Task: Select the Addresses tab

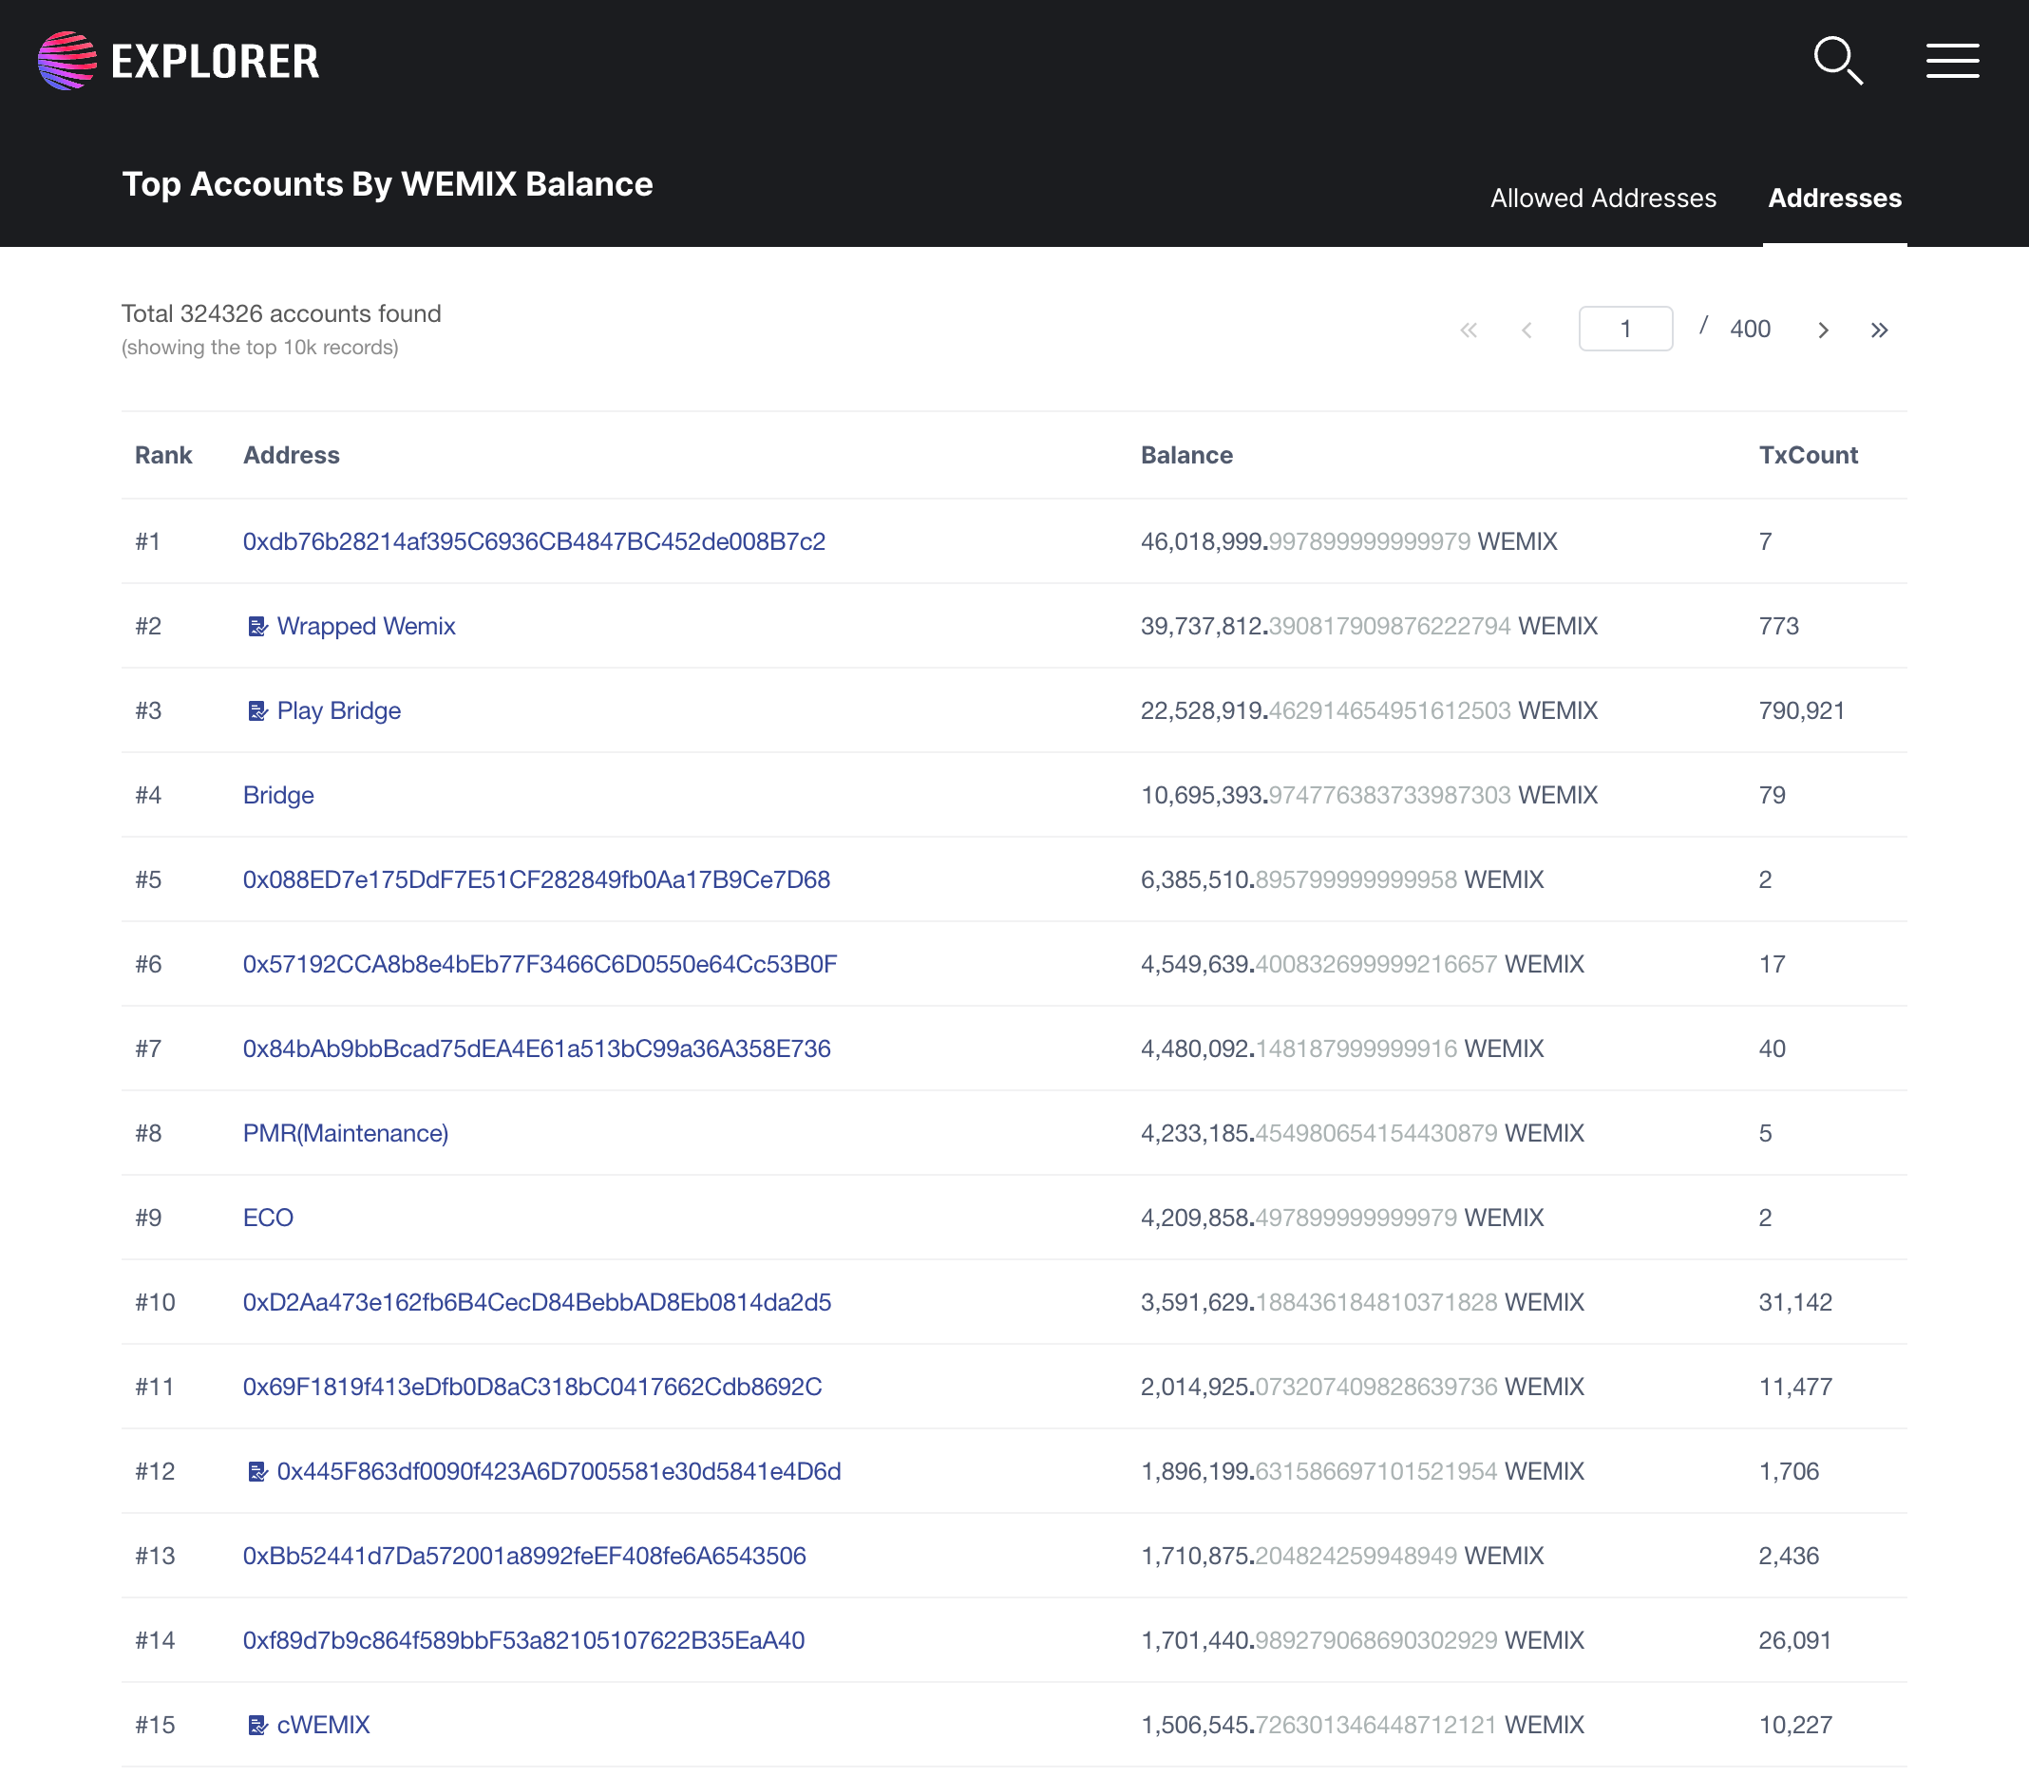Action: [1833, 198]
